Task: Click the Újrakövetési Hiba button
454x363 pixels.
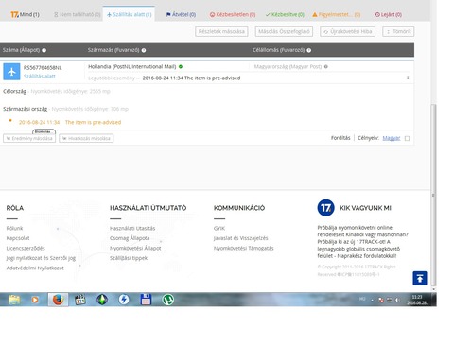Action: coord(347,31)
